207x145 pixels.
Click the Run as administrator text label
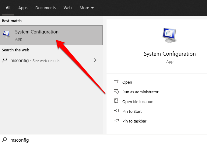tap(140, 92)
